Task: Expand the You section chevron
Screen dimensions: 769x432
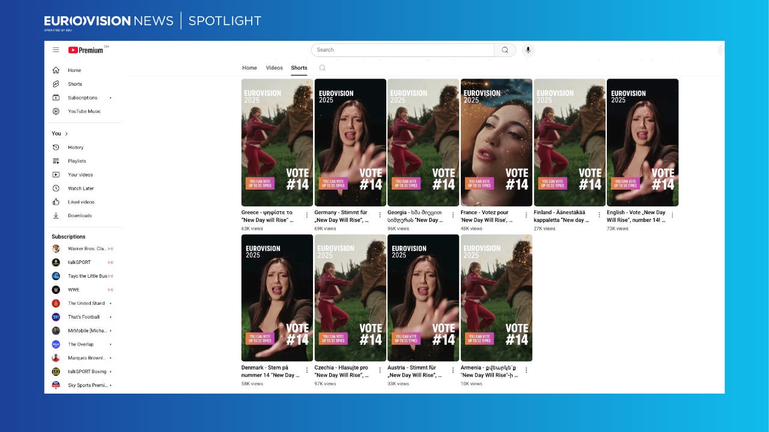Action: pyautogui.click(x=67, y=134)
